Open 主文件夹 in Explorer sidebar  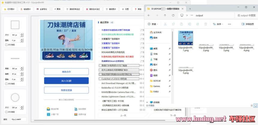(156, 33)
